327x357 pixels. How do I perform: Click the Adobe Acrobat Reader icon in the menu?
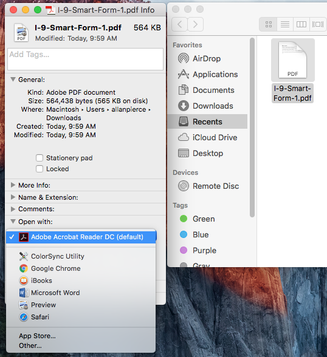click(24, 237)
